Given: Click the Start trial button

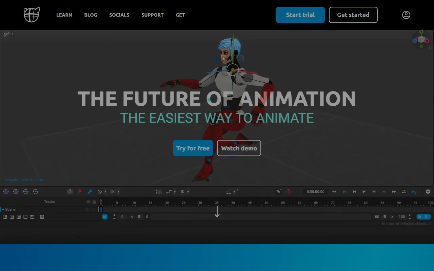Looking at the screenshot, I should click(x=300, y=15).
